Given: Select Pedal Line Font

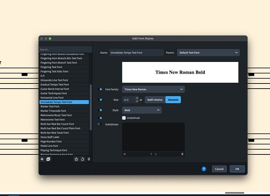Looking at the screenshot, I should [64, 146].
